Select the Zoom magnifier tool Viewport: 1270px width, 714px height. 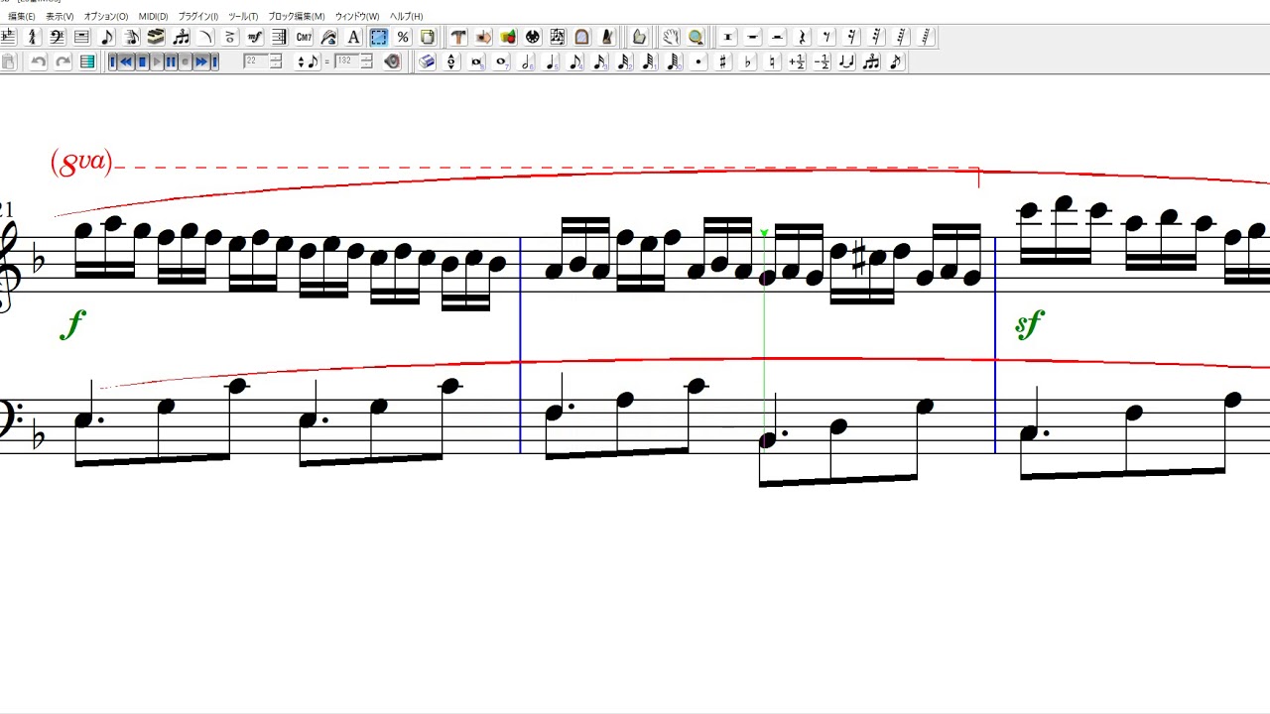click(696, 38)
